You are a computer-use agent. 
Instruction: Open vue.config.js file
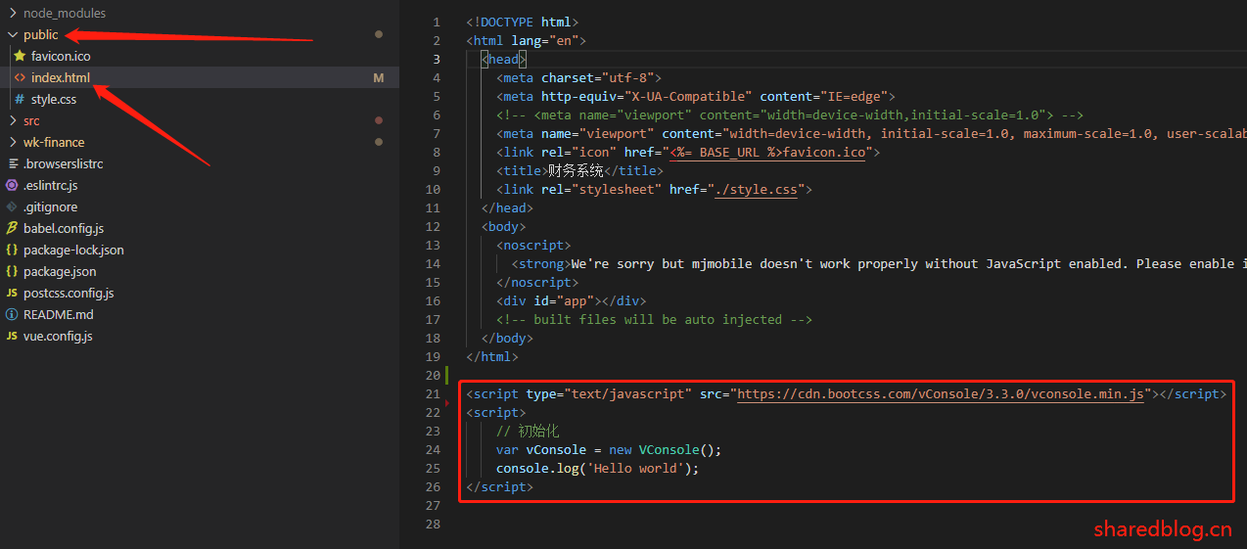[x=58, y=336]
